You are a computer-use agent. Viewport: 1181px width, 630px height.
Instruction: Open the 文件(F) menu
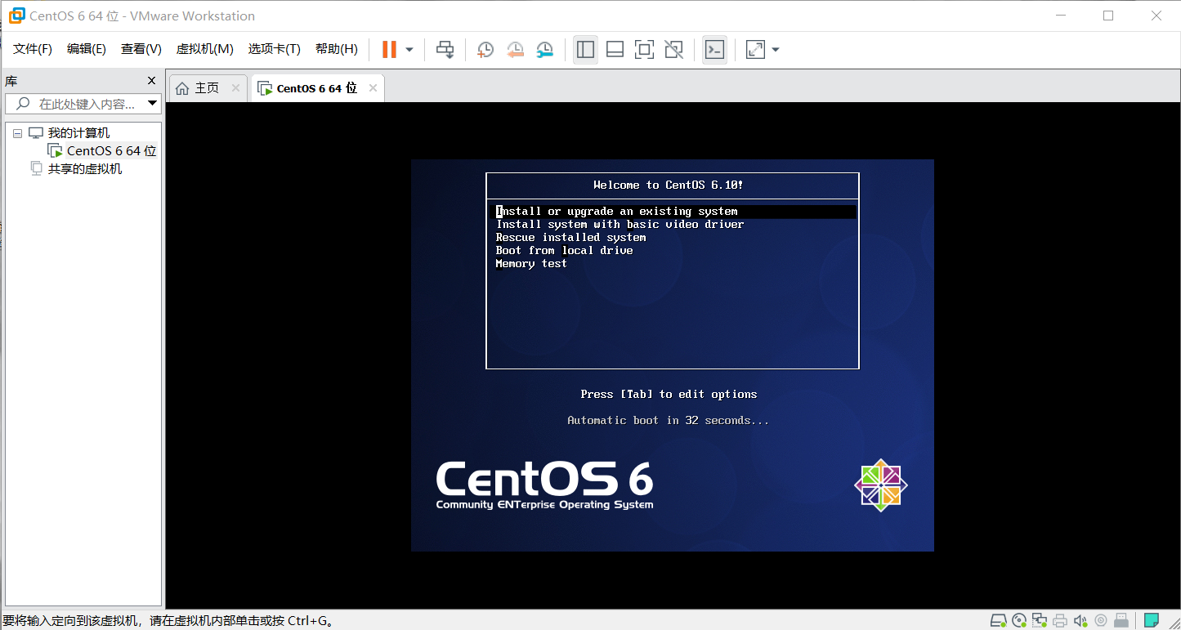(33, 49)
